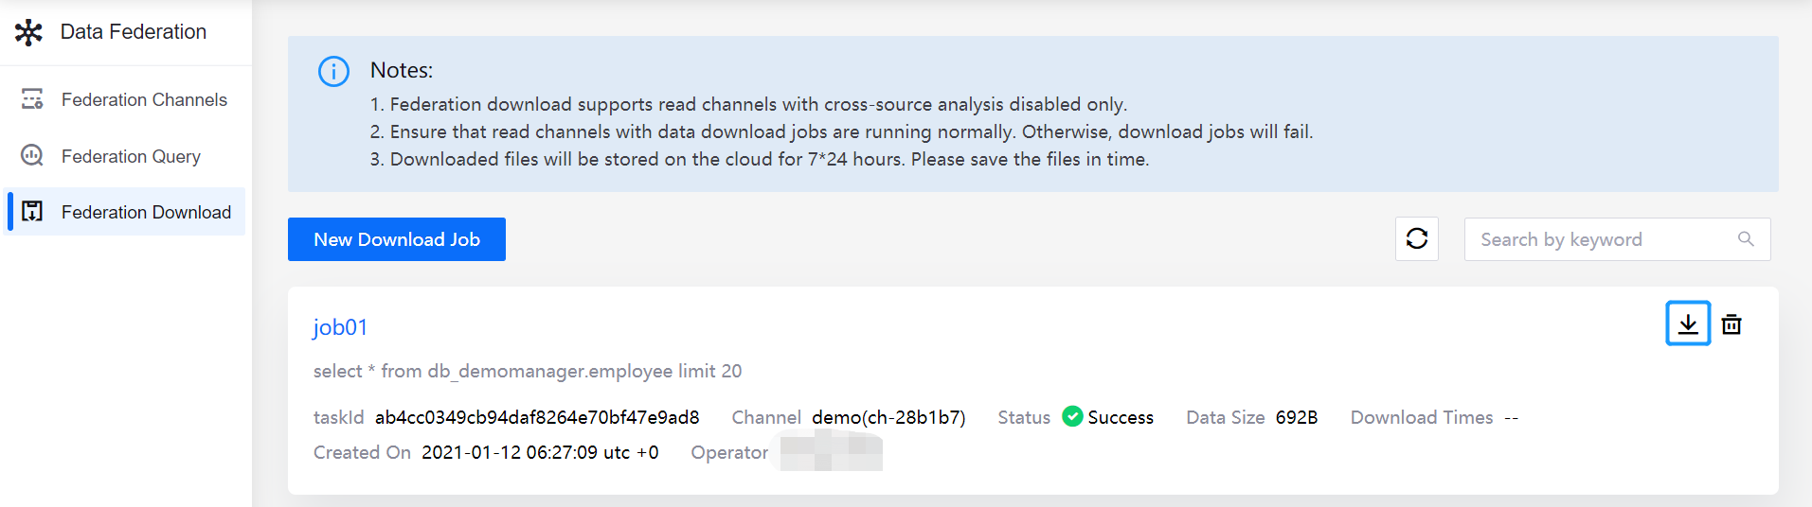The image size is (1812, 507).
Task: Click the taskId value ab4cc0349cb9...
Action: click(537, 417)
